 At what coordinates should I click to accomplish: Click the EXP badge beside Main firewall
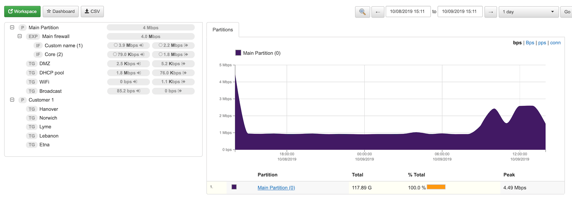click(x=33, y=36)
